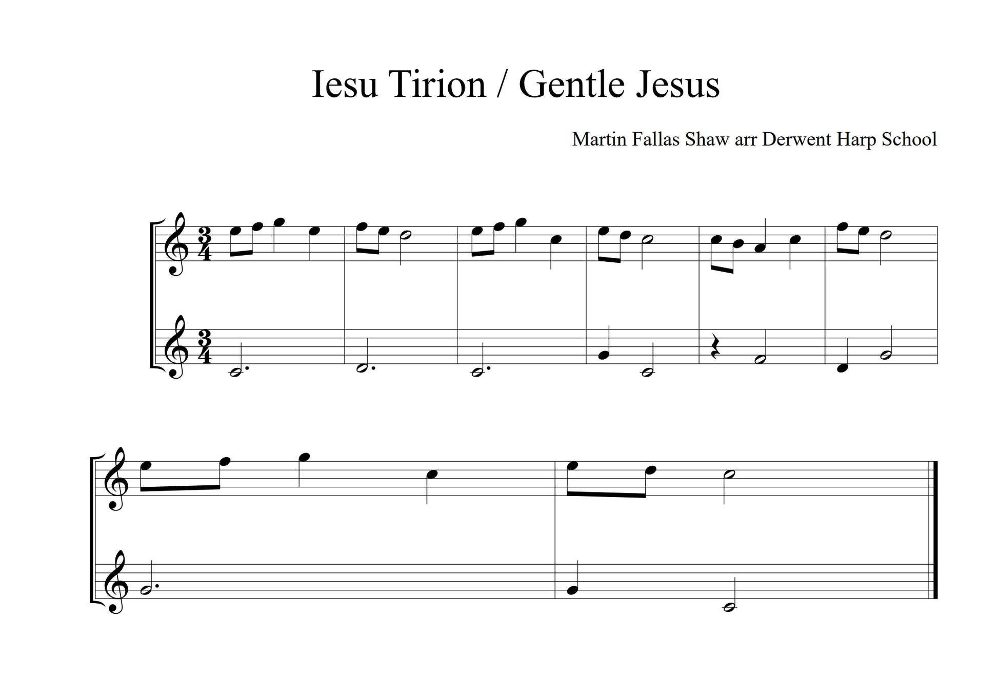Viewport: 998px width, 681px height.
Task: Click the quarter rest in the lower staff
Action: 715,347
